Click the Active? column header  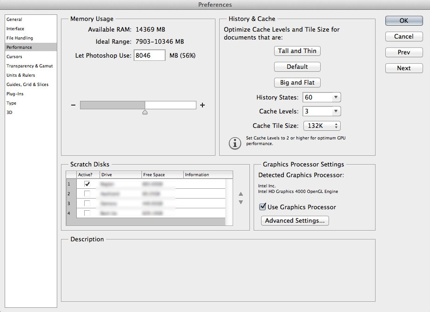click(88, 175)
